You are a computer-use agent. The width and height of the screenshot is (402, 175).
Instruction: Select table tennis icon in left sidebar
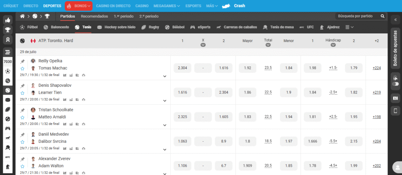tap(8, 148)
